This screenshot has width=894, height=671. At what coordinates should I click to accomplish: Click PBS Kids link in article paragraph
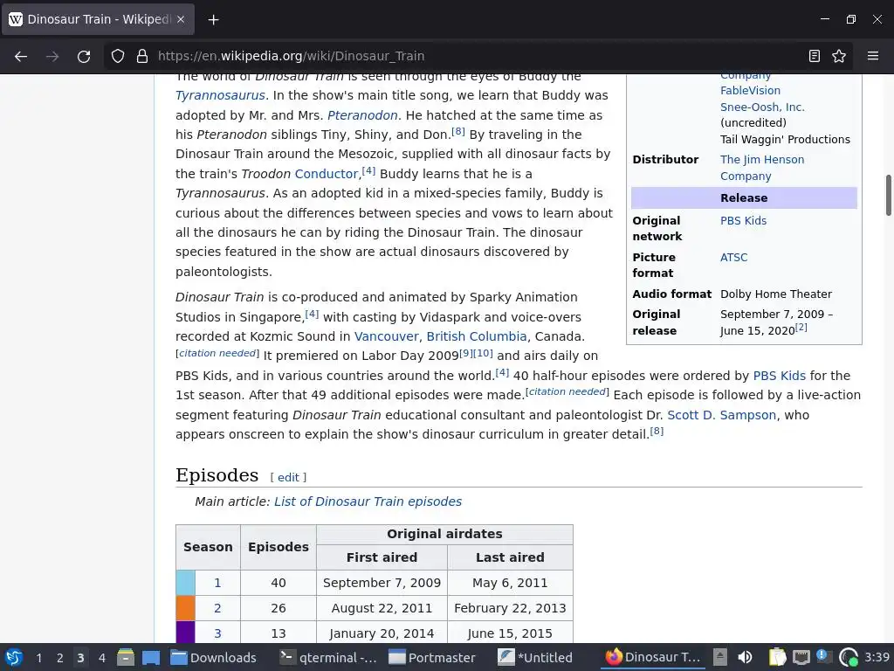(780, 376)
